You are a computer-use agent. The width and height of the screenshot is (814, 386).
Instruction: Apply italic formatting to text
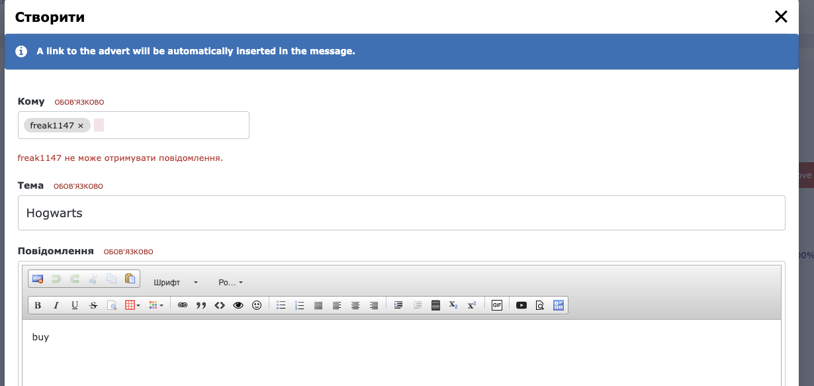point(56,305)
